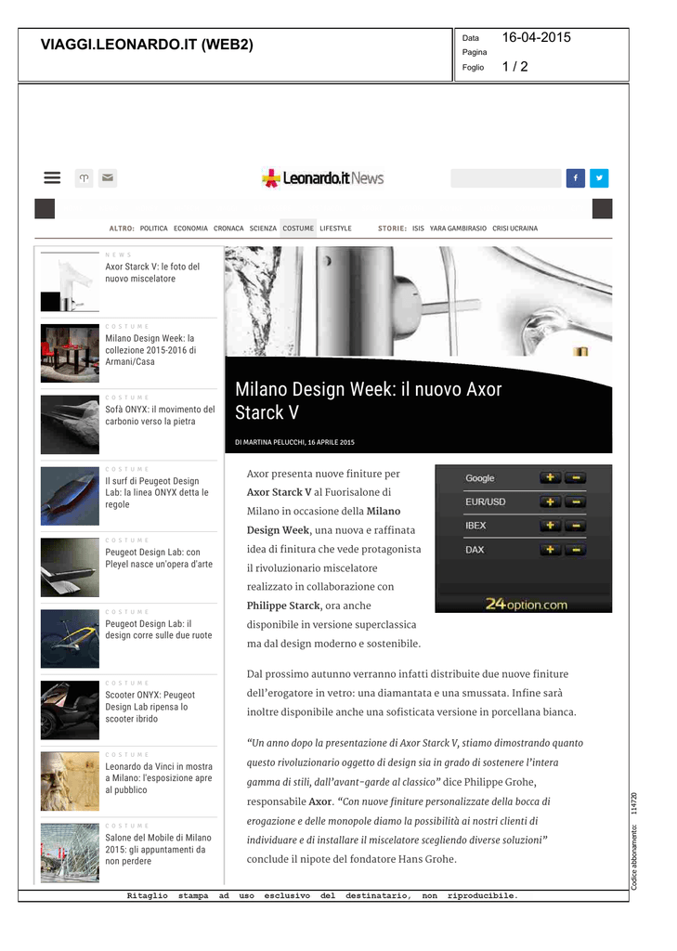Click the Twitter share icon

click(599, 177)
